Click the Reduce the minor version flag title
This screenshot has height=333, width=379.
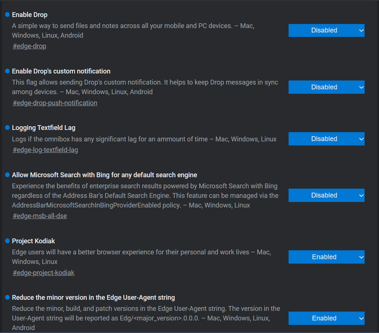[93, 298]
